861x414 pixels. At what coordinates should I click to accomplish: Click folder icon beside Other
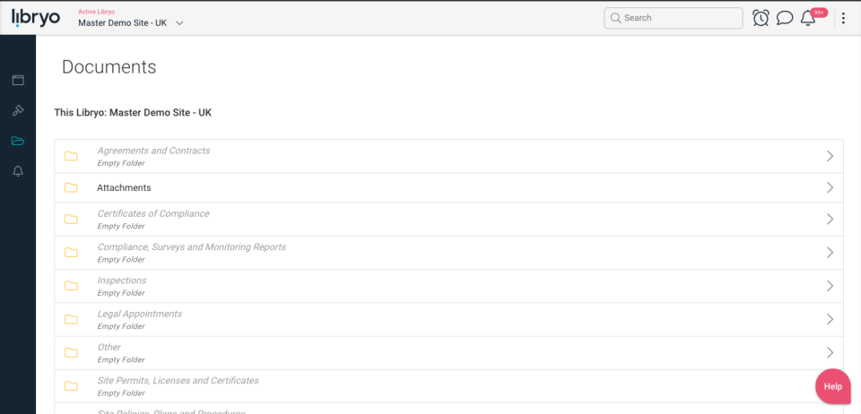coord(71,353)
